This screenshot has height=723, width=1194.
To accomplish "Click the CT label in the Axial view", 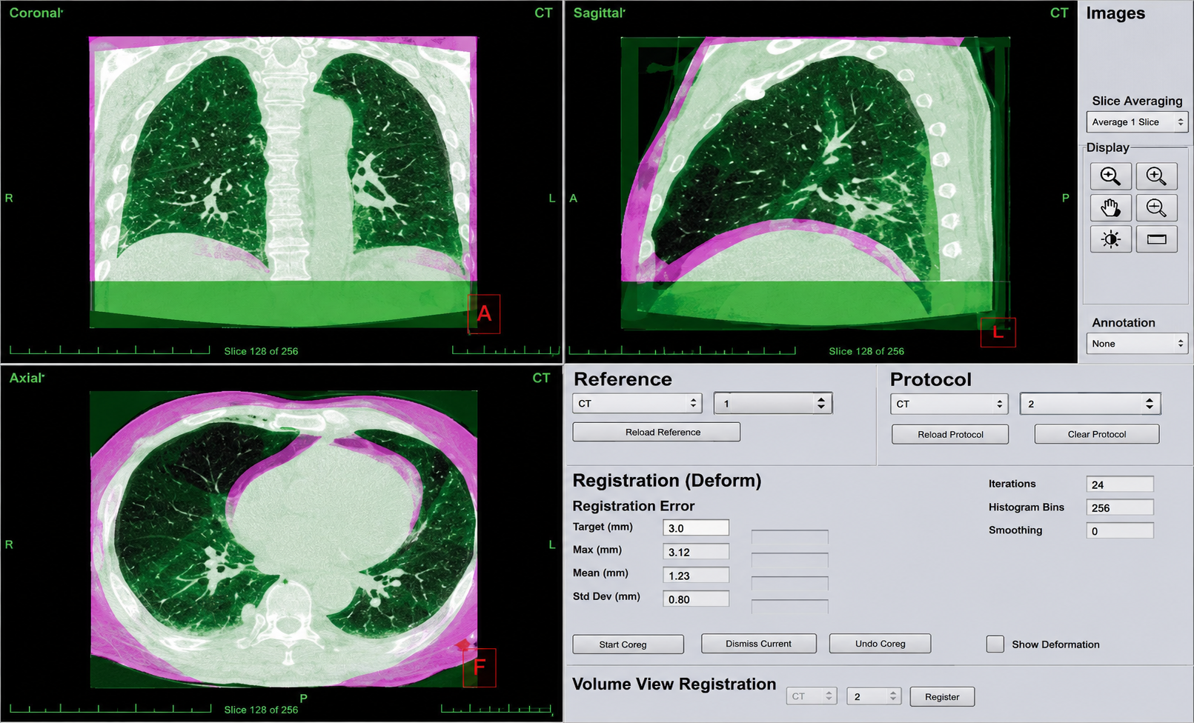I will 541,378.
